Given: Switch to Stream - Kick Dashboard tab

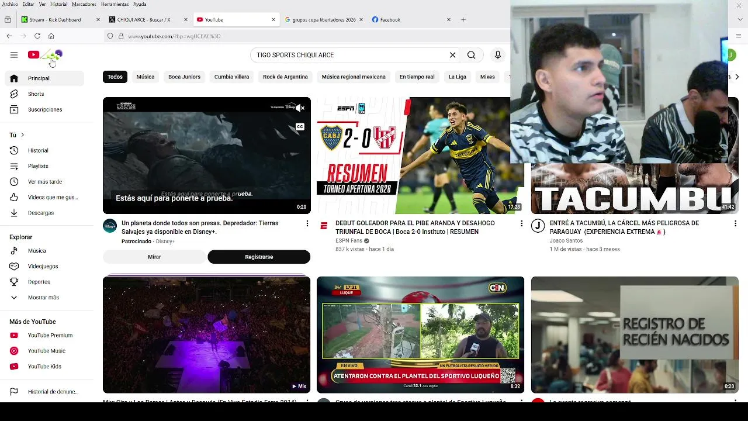Looking at the screenshot, I should (x=60, y=20).
